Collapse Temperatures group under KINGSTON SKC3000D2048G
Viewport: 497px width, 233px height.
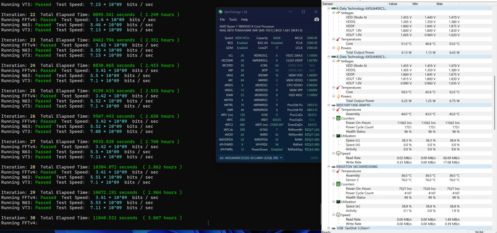point(334,171)
